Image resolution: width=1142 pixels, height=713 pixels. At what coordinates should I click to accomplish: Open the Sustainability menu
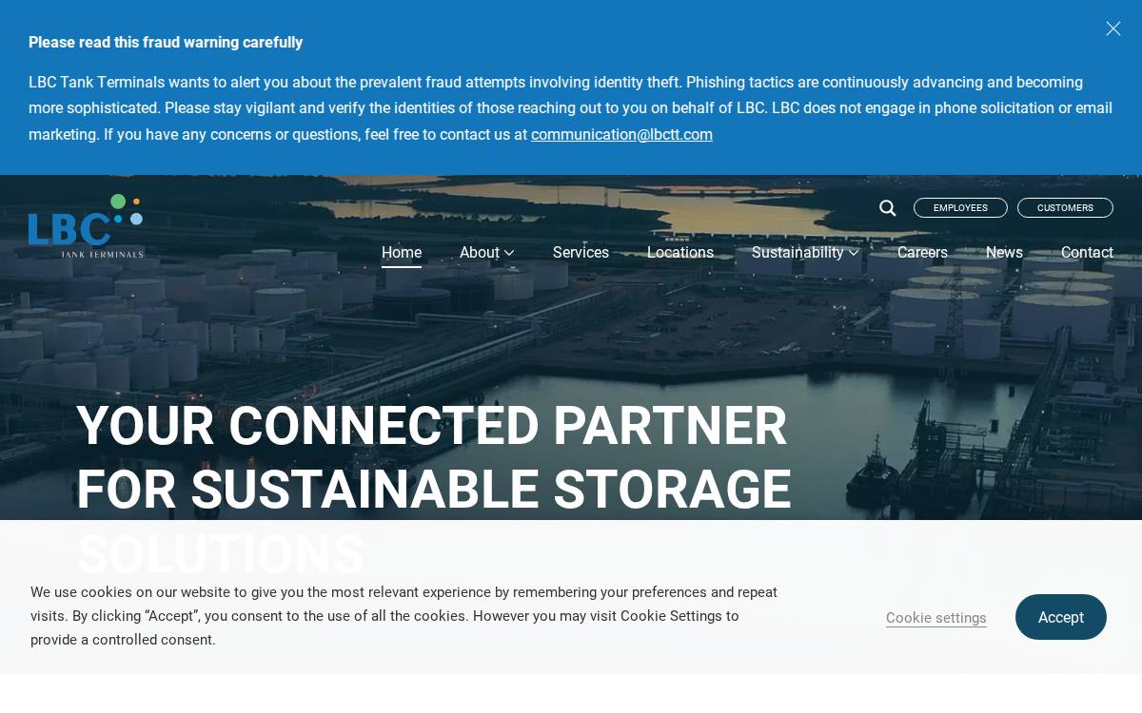tap(797, 253)
